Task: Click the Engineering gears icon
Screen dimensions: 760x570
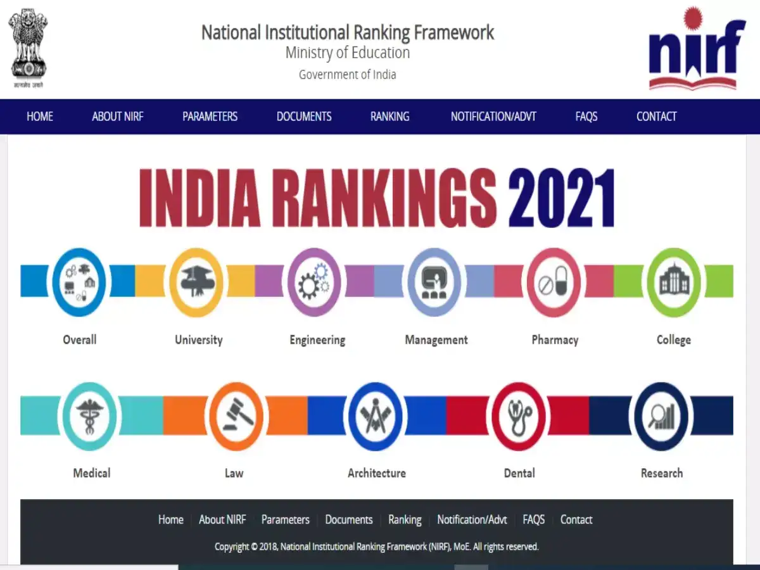Action: 315,282
